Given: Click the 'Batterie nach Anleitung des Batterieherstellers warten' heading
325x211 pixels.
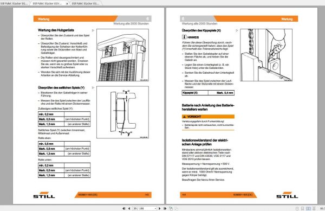Looking at the screenshot, I should pos(208,107).
